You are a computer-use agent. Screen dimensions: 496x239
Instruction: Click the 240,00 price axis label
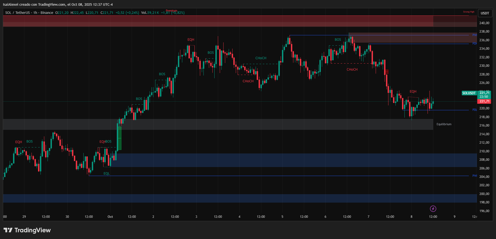(484, 23)
